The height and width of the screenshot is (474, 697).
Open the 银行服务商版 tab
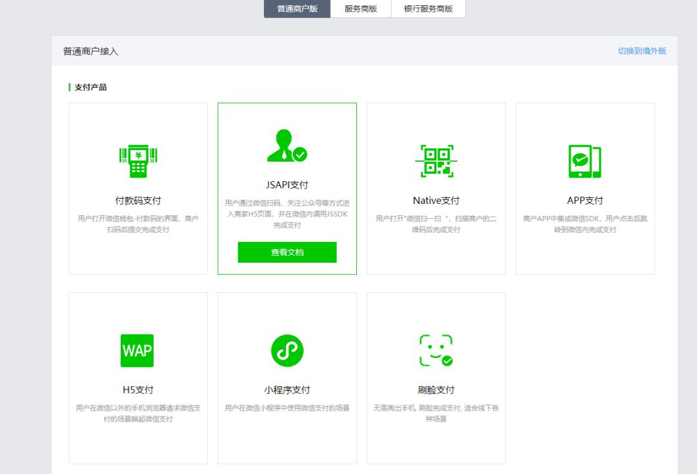point(429,9)
